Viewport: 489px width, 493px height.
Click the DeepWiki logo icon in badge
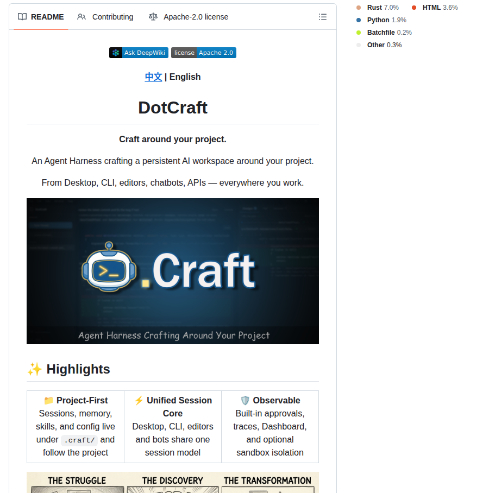(116, 53)
